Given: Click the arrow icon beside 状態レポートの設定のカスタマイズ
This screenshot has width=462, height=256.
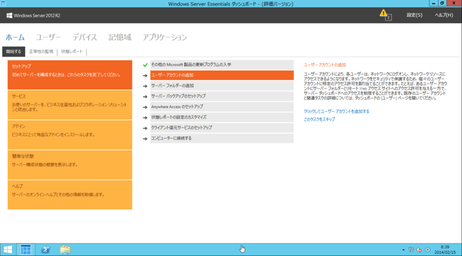Looking at the screenshot, I should click(145, 118).
